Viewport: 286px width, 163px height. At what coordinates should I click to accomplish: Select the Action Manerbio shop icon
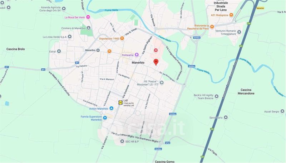[111, 108]
